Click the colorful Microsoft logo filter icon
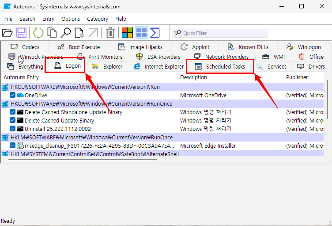The image size is (332, 226). 128,33
